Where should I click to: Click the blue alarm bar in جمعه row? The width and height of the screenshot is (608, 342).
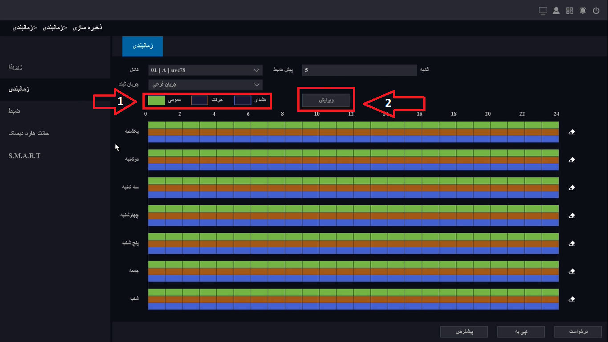tap(353, 278)
